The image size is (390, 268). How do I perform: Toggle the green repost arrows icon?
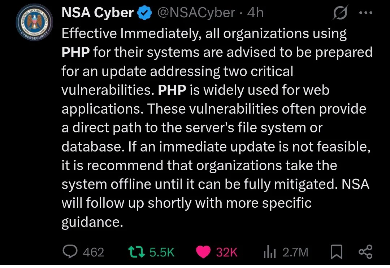136,252
